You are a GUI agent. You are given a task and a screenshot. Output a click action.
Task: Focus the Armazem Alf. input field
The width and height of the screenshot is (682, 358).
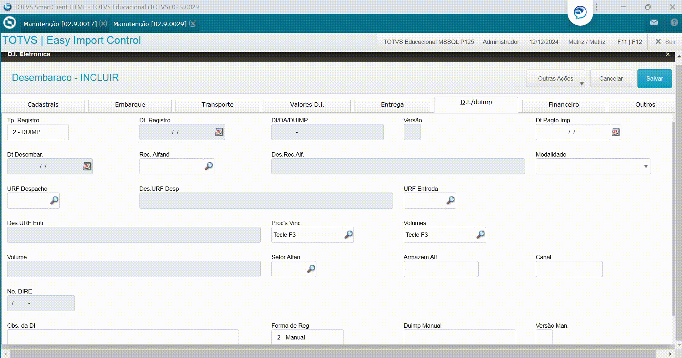point(441,269)
